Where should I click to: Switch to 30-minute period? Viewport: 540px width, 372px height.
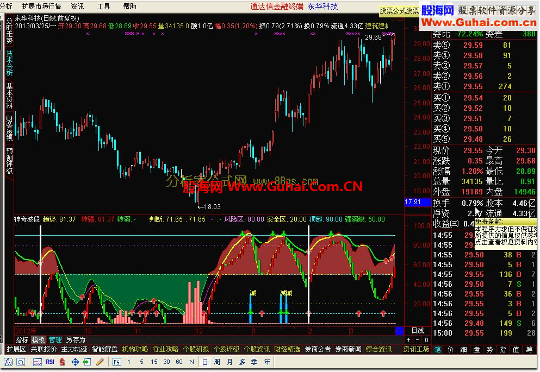167,362
